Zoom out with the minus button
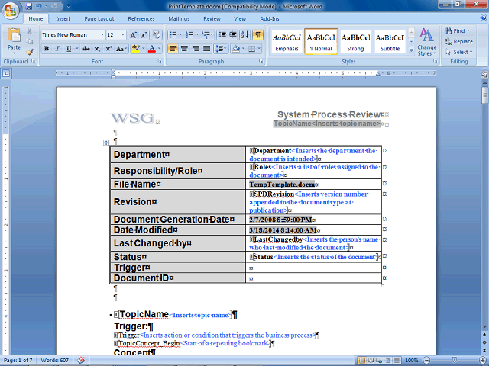This screenshot has height=366, width=489. (426, 361)
